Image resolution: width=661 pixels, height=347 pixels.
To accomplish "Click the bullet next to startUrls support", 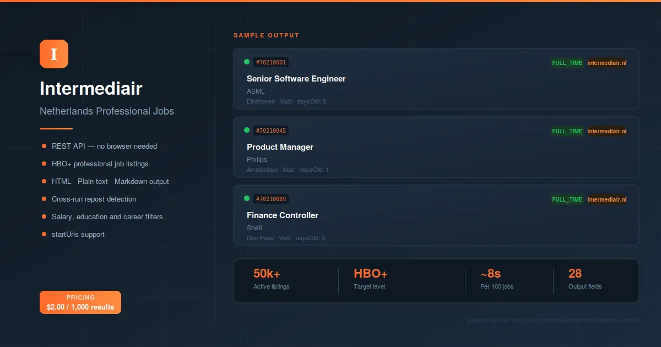I will coord(44,234).
